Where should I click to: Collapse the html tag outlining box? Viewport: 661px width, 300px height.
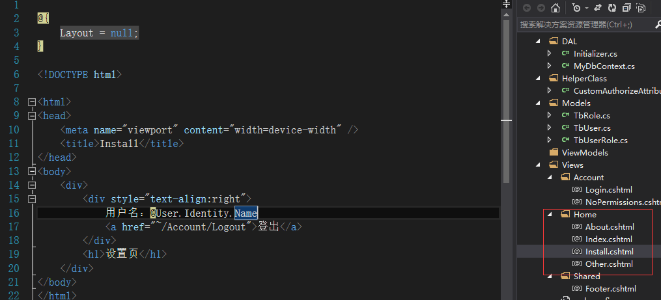click(32, 102)
